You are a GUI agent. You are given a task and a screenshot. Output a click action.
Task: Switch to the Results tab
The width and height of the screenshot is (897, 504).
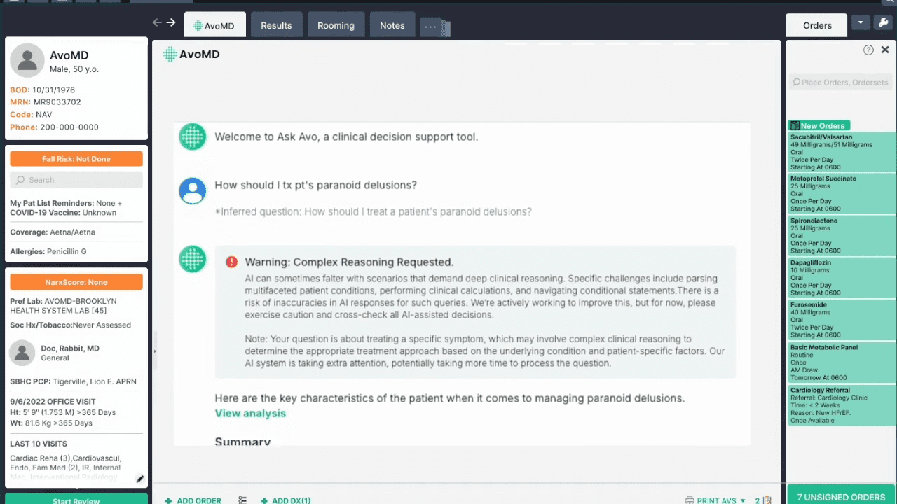276,25
